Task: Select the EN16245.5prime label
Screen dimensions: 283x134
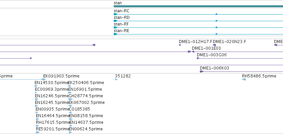Action: click(52, 103)
